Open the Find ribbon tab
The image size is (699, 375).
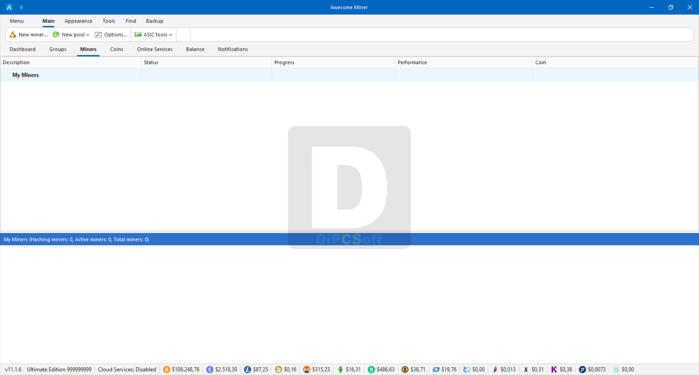click(x=131, y=21)
